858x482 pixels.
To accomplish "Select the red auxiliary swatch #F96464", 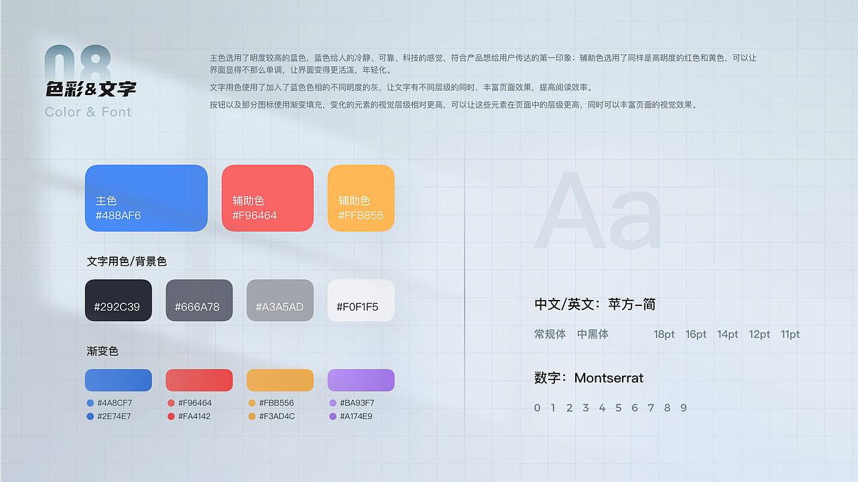I will [x=267, y=198].
